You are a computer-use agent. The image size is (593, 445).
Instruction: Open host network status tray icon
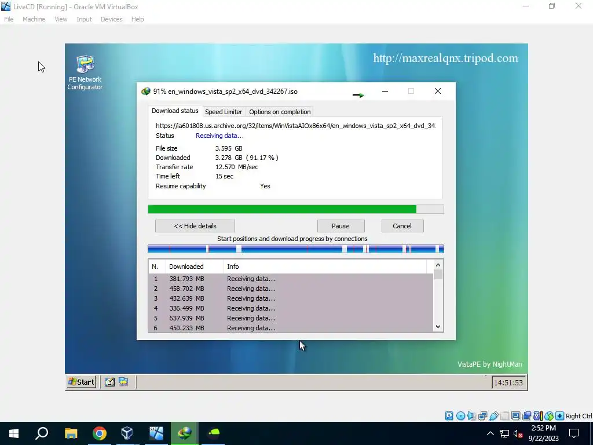coord(504,433)
